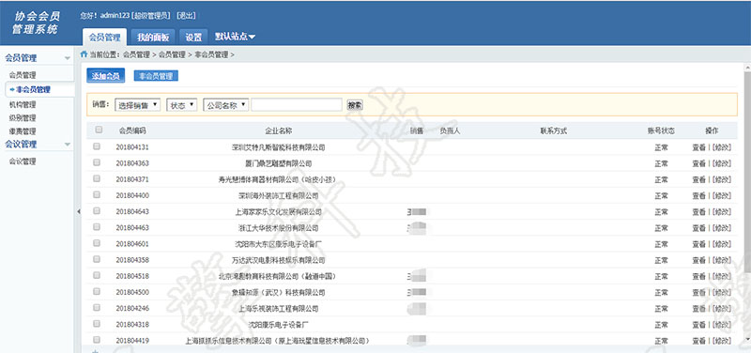Viewport: 751px width, 353px height.
Task: Click company name 厦门鼎艺雕塑有限公司
Action: coord(278,163)
